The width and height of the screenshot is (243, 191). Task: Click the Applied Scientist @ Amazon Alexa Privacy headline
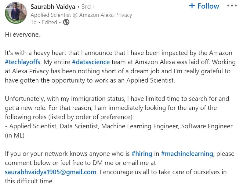coord(81,15)
